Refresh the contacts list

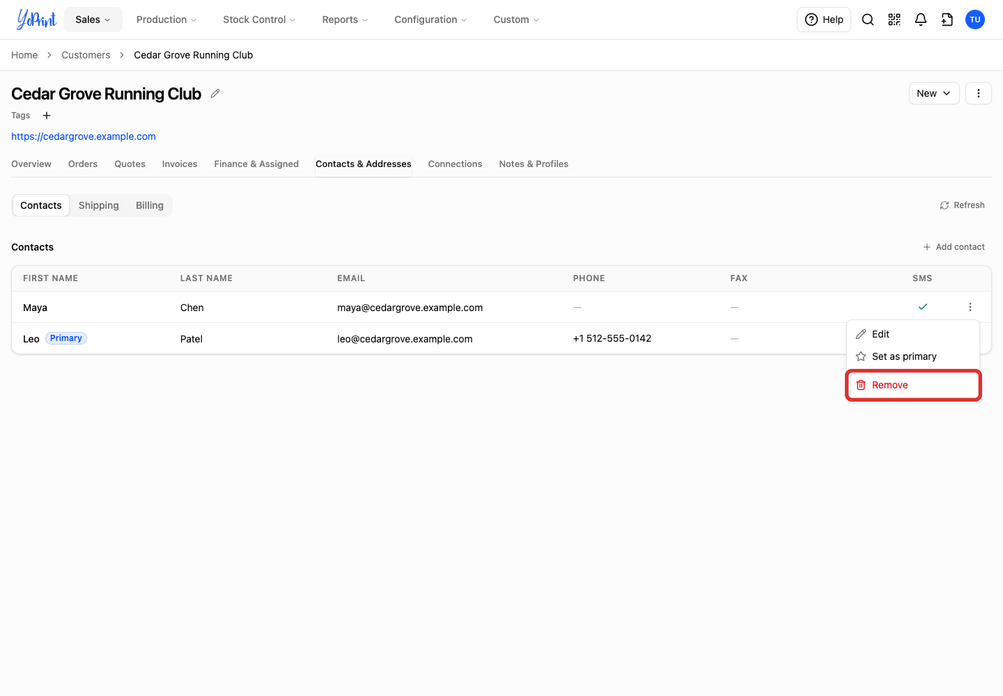962,205
